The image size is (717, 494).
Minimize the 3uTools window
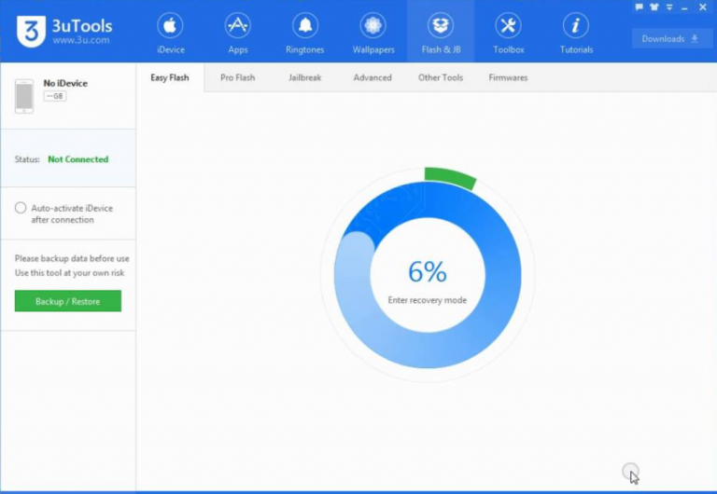click(684, 7)
